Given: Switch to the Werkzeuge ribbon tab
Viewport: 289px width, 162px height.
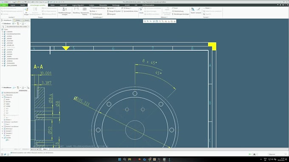Looking at the screenshot, I should click(x=116, y=5).
